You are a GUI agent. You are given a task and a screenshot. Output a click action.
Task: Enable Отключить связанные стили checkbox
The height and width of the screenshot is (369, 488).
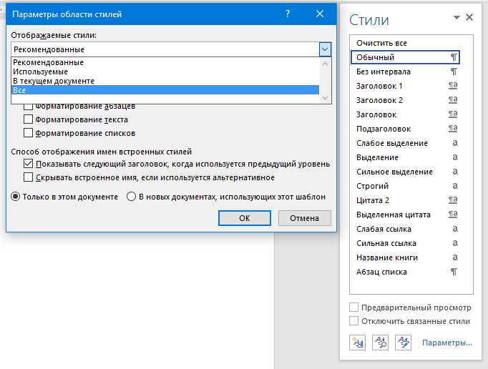(x=354, y=321)
